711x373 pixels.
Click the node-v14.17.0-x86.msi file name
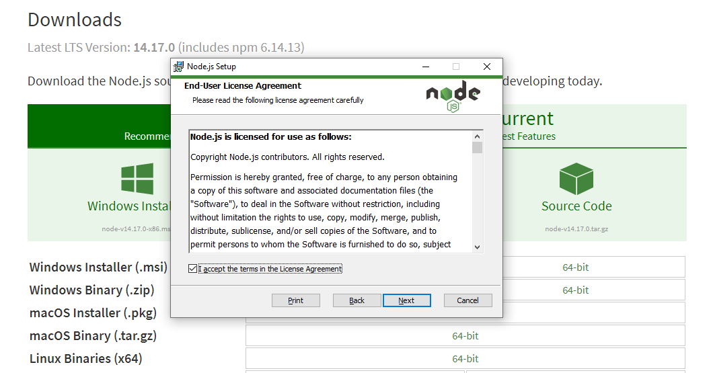pos(137,229)
